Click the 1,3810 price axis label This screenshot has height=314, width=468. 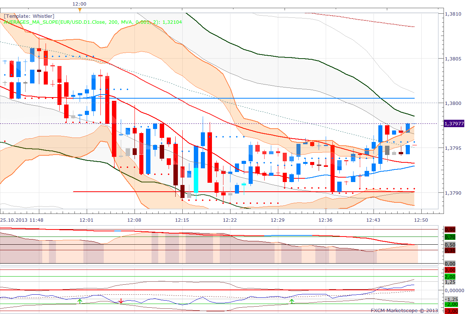point(453,14)
